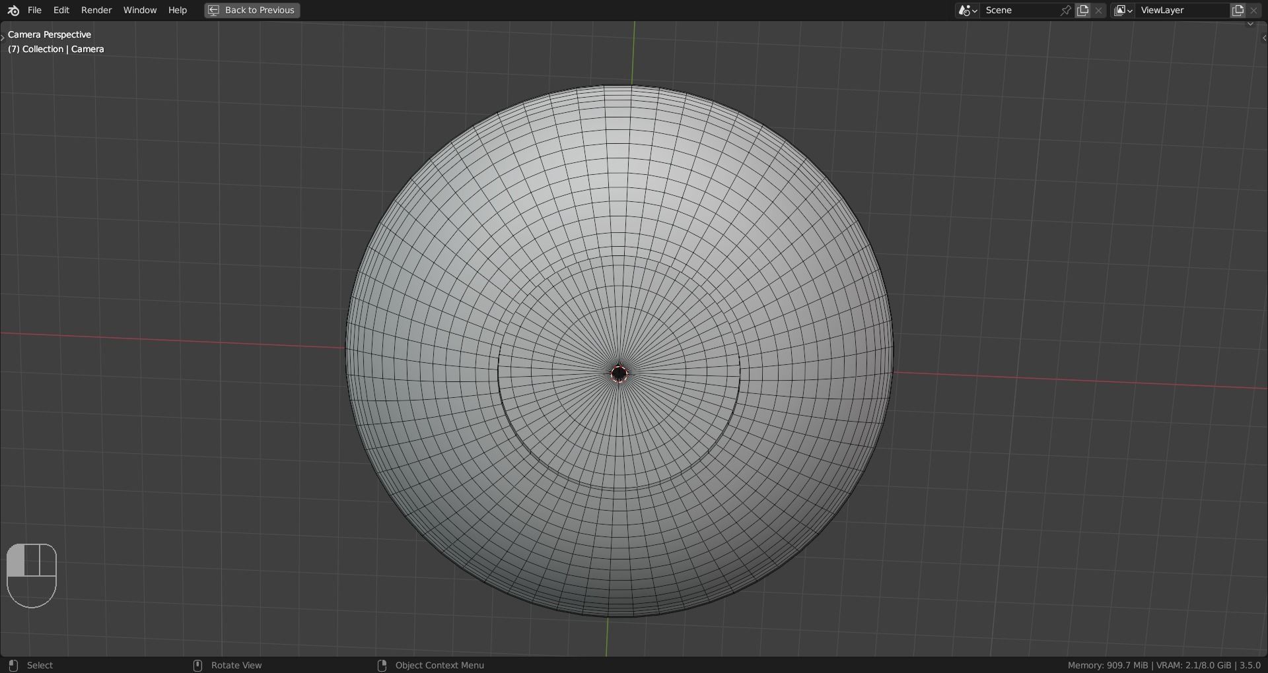Open the Render menu

(x=96, y=11)
